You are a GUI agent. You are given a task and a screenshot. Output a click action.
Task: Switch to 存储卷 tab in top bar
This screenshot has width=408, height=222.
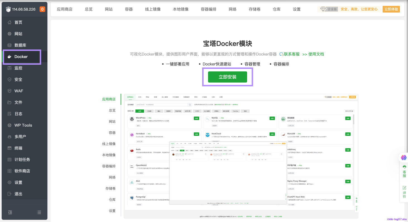(x=255, y=9)
